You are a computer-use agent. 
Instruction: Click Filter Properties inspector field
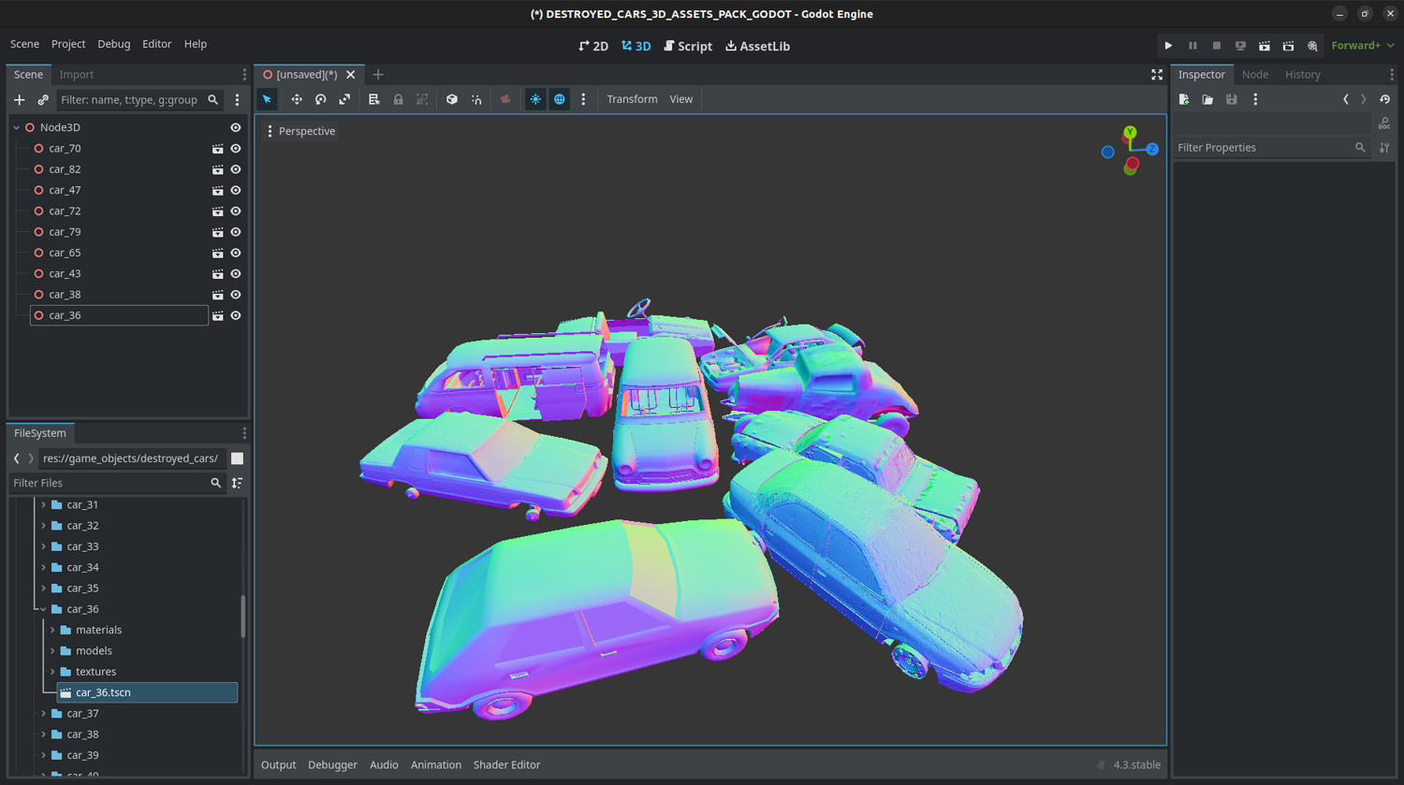[1271, 148]
